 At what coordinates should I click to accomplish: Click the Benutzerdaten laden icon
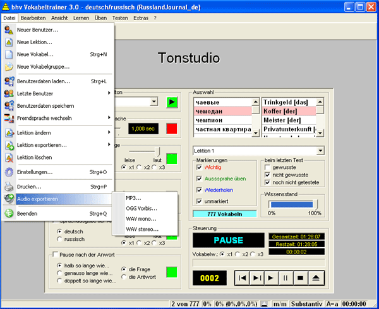click(9, 81)
